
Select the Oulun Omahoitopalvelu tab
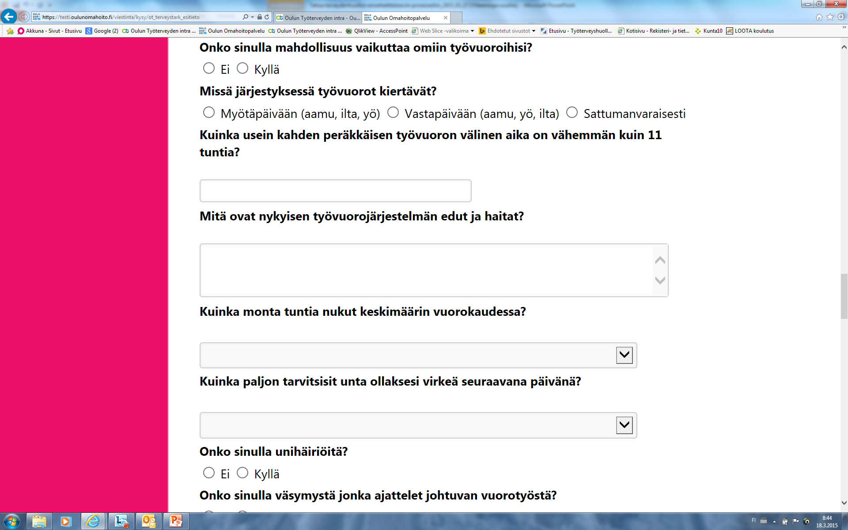tap(406, 18)
